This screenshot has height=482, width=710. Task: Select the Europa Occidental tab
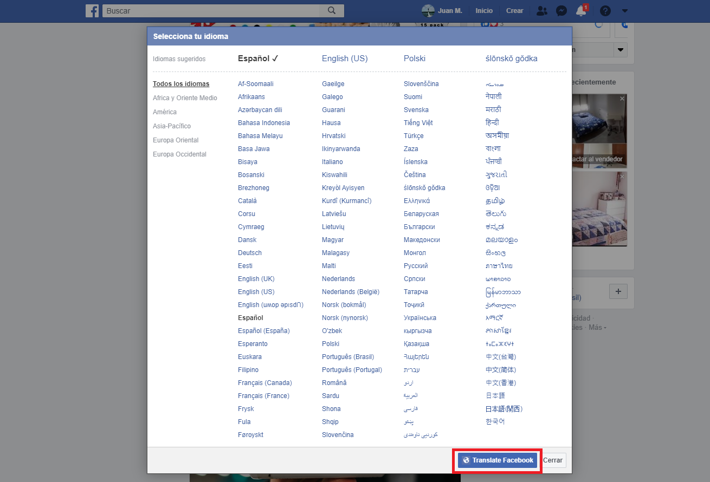[179, 154]
